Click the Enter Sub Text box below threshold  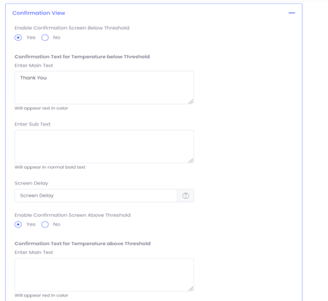(x=104, y=147)
